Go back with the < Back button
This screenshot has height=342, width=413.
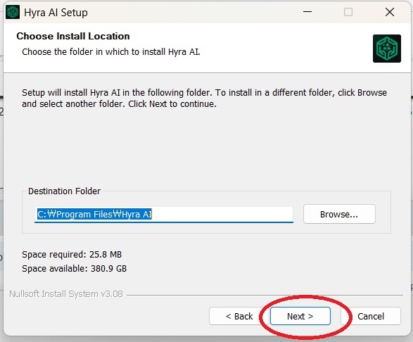239,316
